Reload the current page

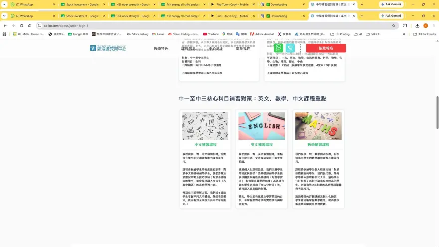tap(21, 26)
